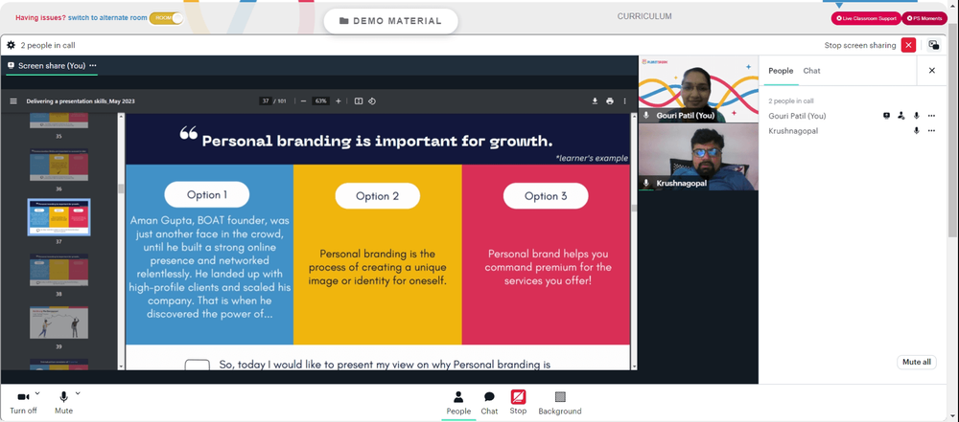Screen dimensions: 959x422
Task: Select page 37 thumbnail
Action: point(58,217)
